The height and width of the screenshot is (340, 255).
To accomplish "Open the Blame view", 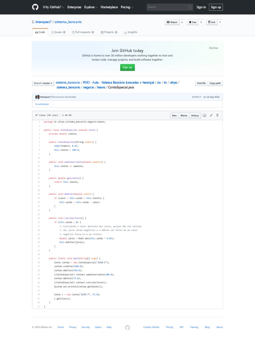I will tap(184, 115).
